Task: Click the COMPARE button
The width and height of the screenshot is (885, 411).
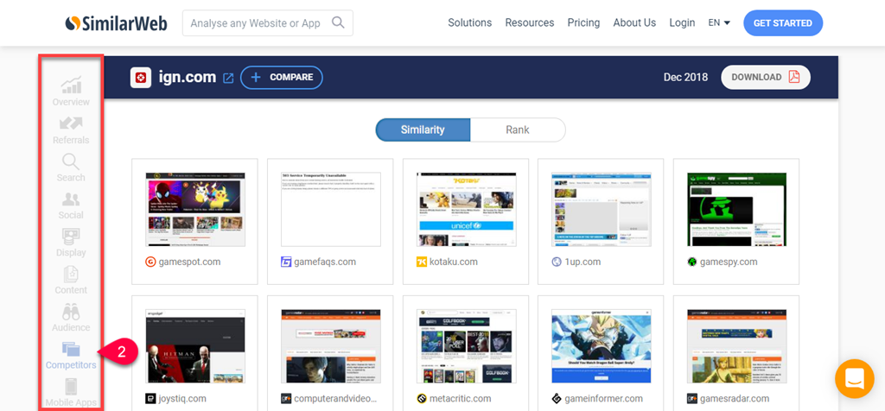Action: (x=282, y=77)
